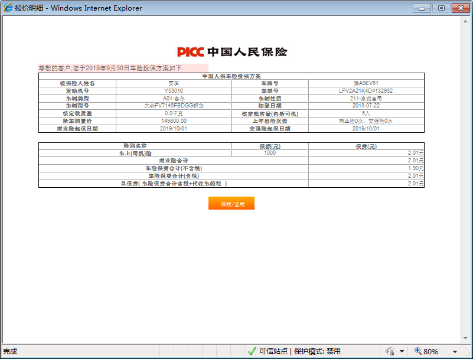Click the 0.0千克 load mass value
This screenshot has height=359, width=473.
[x=174, y=113]
